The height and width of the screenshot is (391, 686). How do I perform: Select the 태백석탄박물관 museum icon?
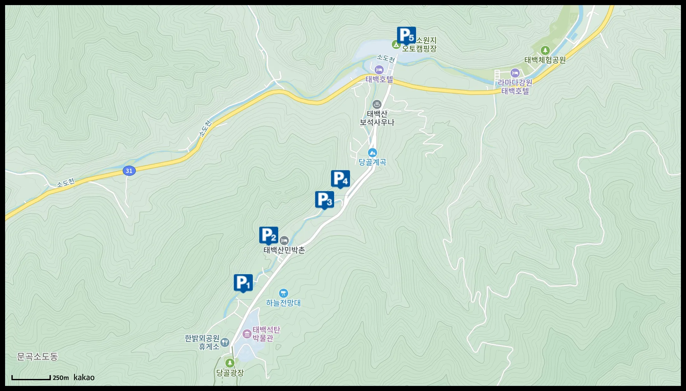coord(247,334)
